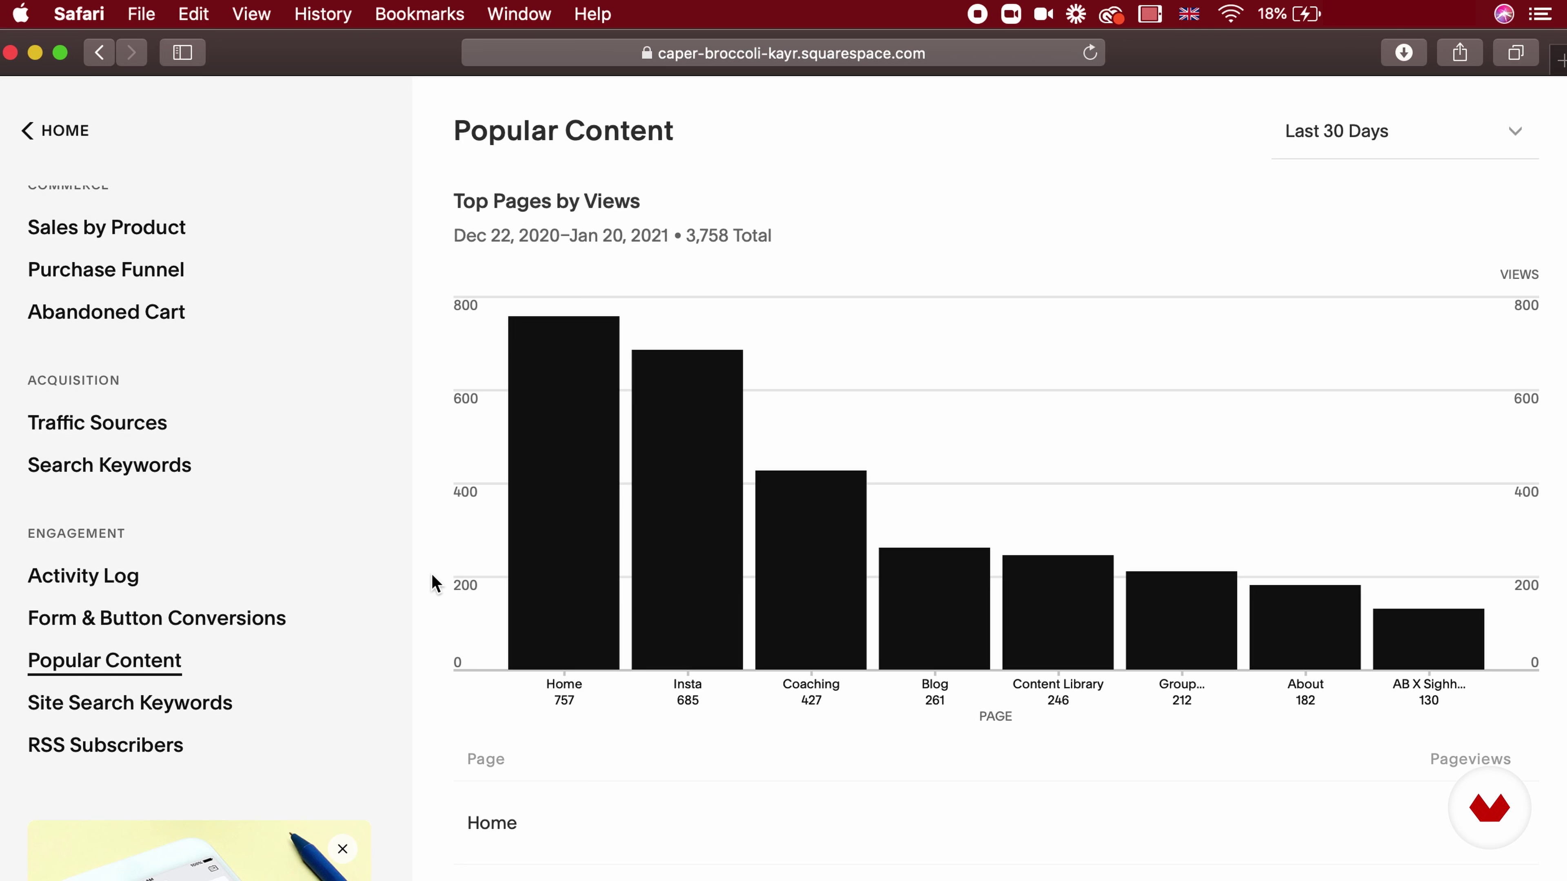This screenshot has width=1567, height=881.
Task: Go forward with Safari's forward arrow
Action: pos(131,52)
